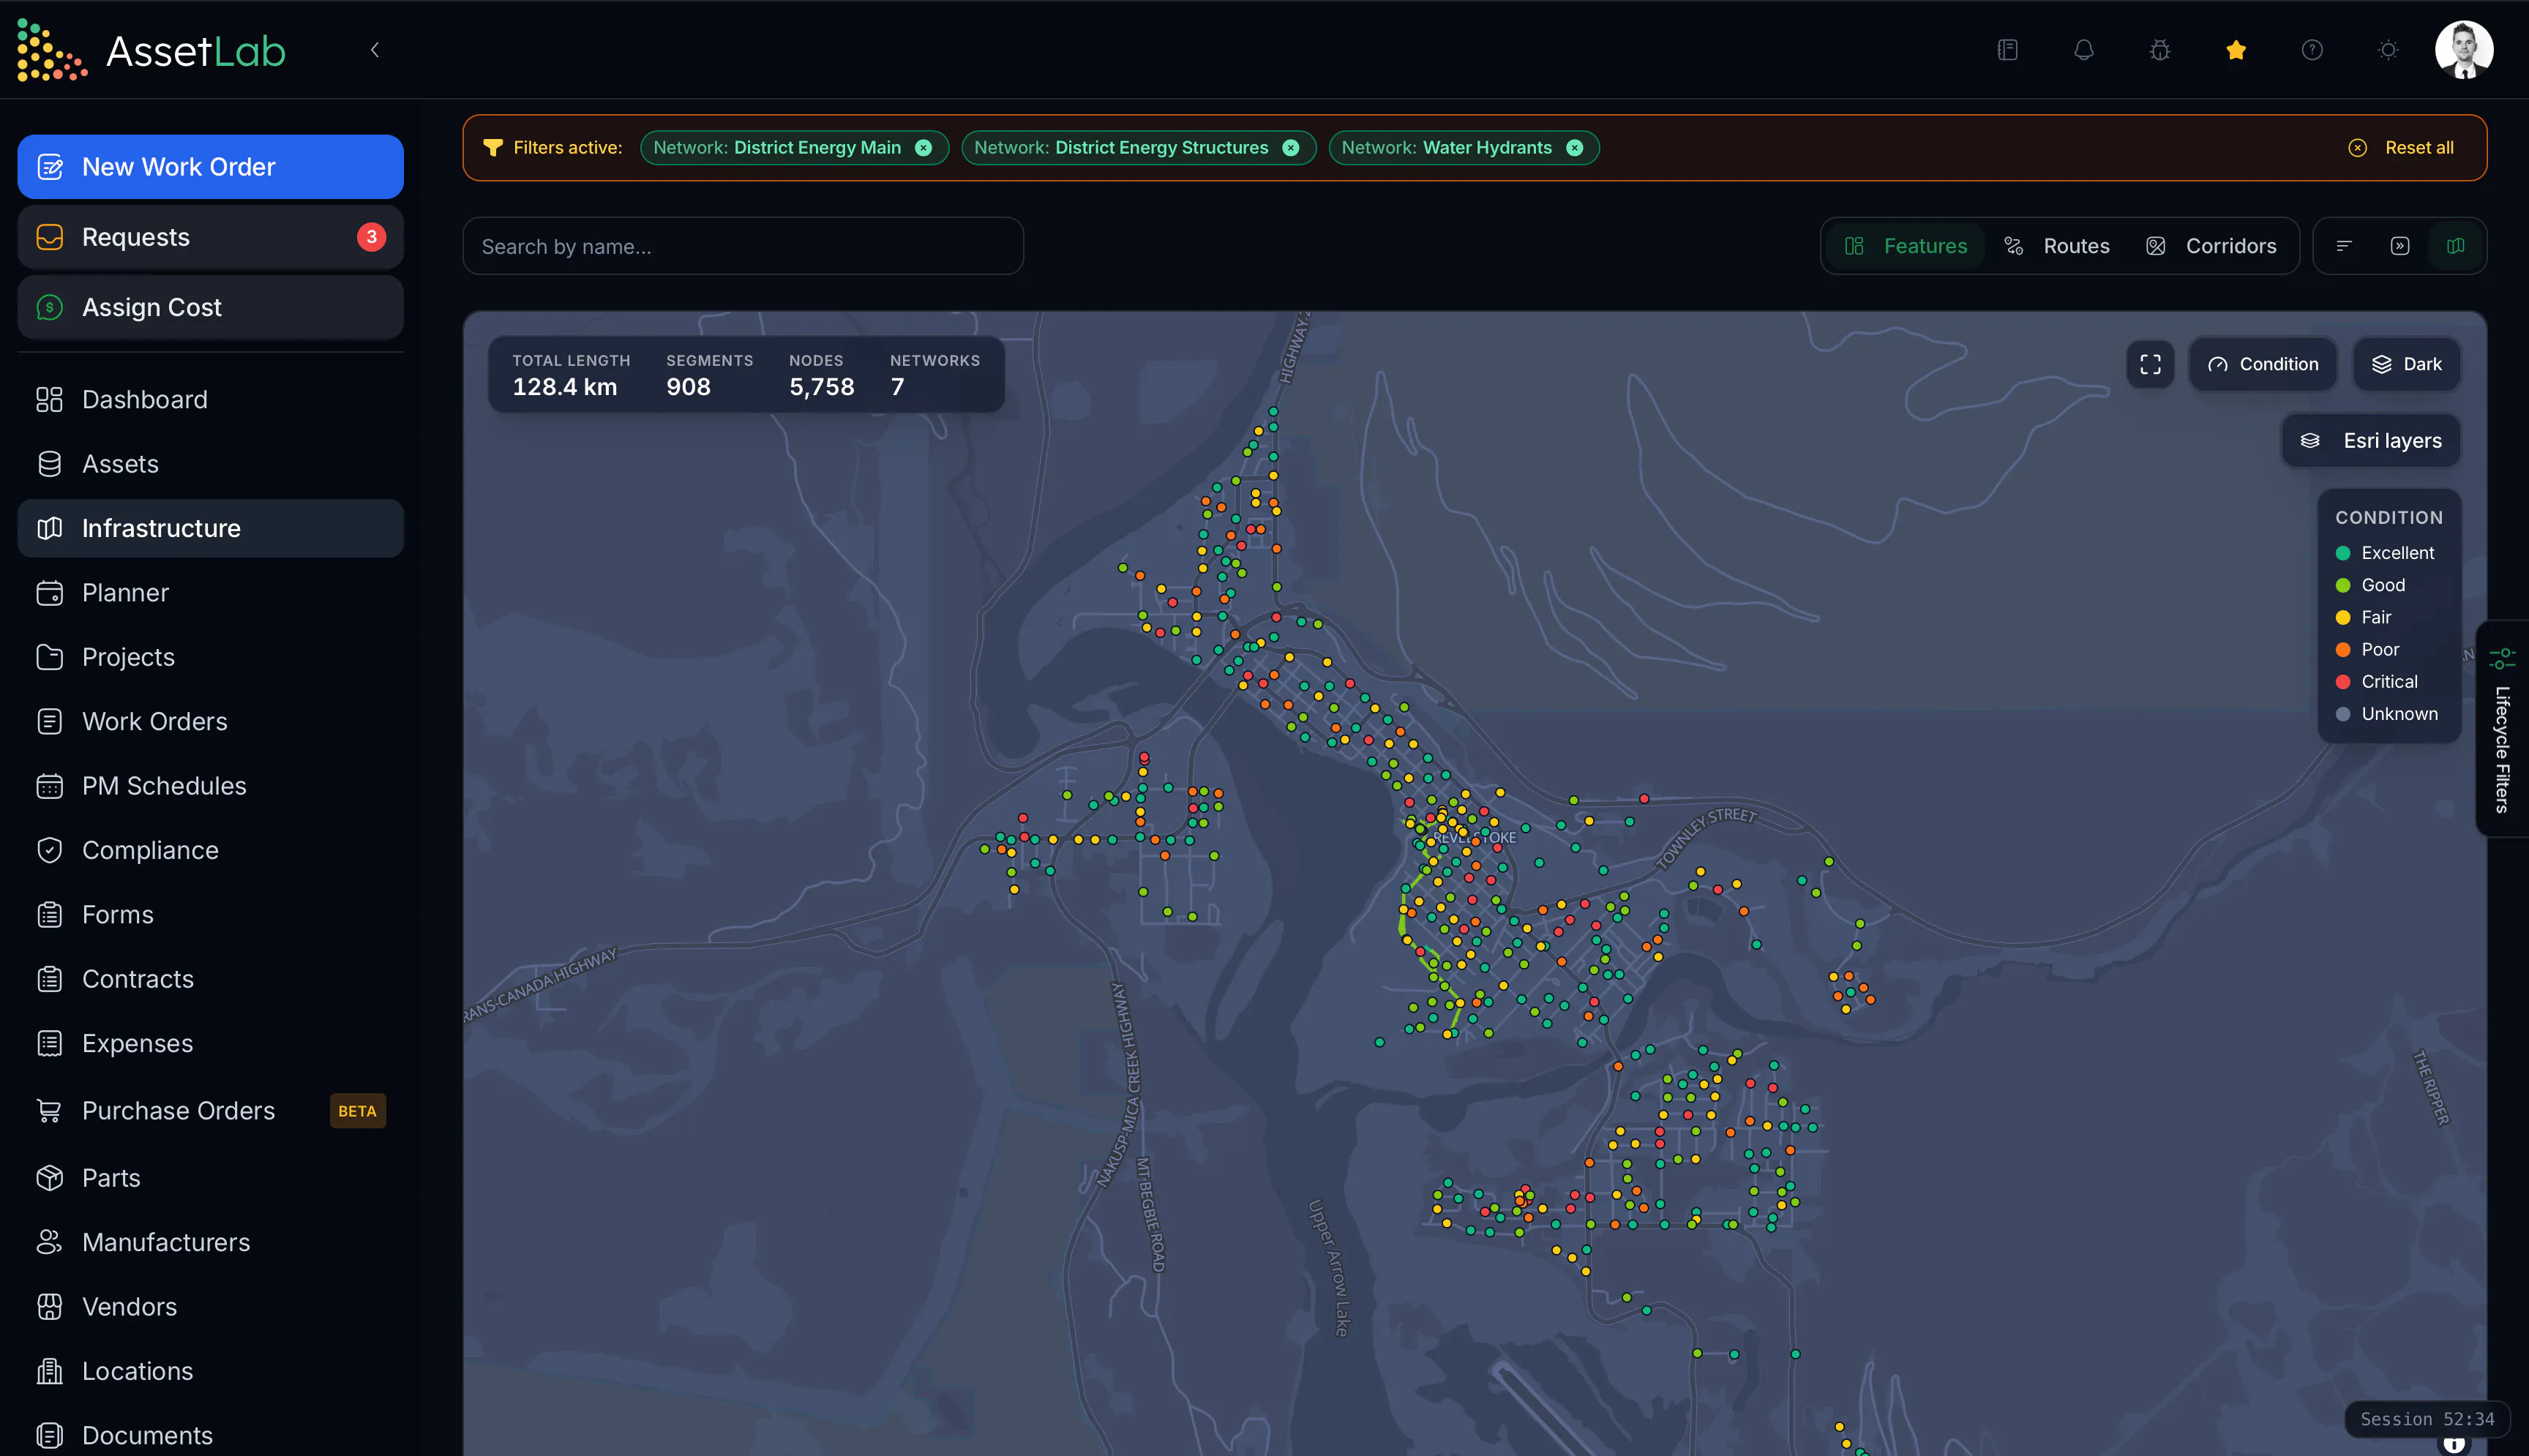This screenshot has width=2529, height=1456.
Task: Click the Search by name input field
Action: pos(743,246)
